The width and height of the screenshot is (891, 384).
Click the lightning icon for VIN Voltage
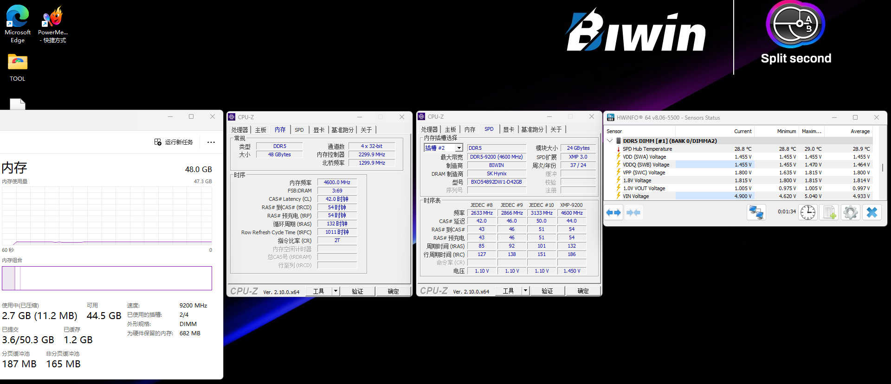pos(619,196)
